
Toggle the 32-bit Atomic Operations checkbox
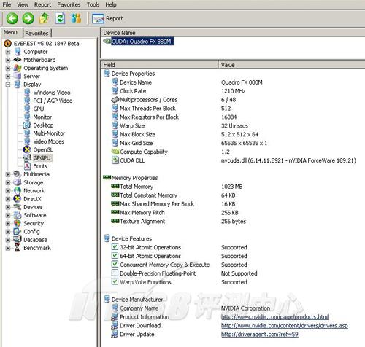(x=115, y=247)
